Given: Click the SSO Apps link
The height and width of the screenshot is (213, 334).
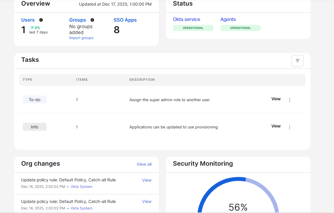Looking at the screenshot, I should click(125, 20).
